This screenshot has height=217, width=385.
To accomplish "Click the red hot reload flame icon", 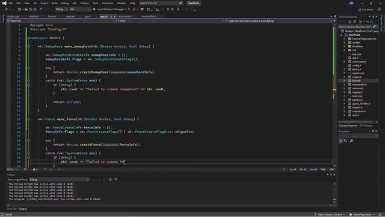I will tap(134, 10).
